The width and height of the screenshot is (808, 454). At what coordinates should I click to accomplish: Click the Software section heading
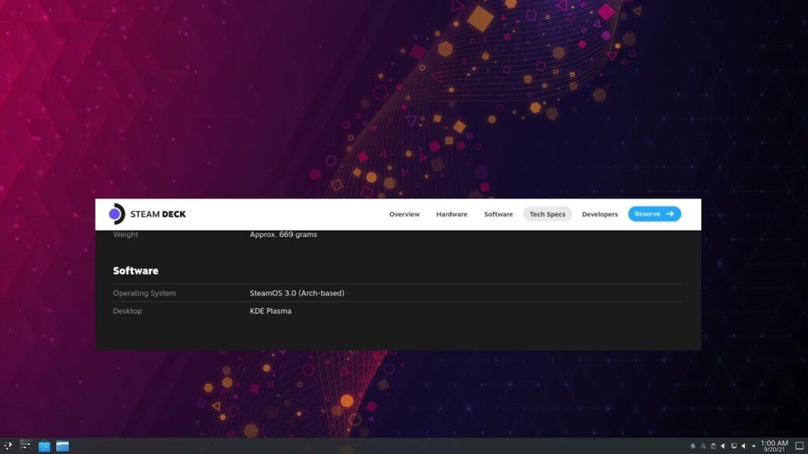136,271
